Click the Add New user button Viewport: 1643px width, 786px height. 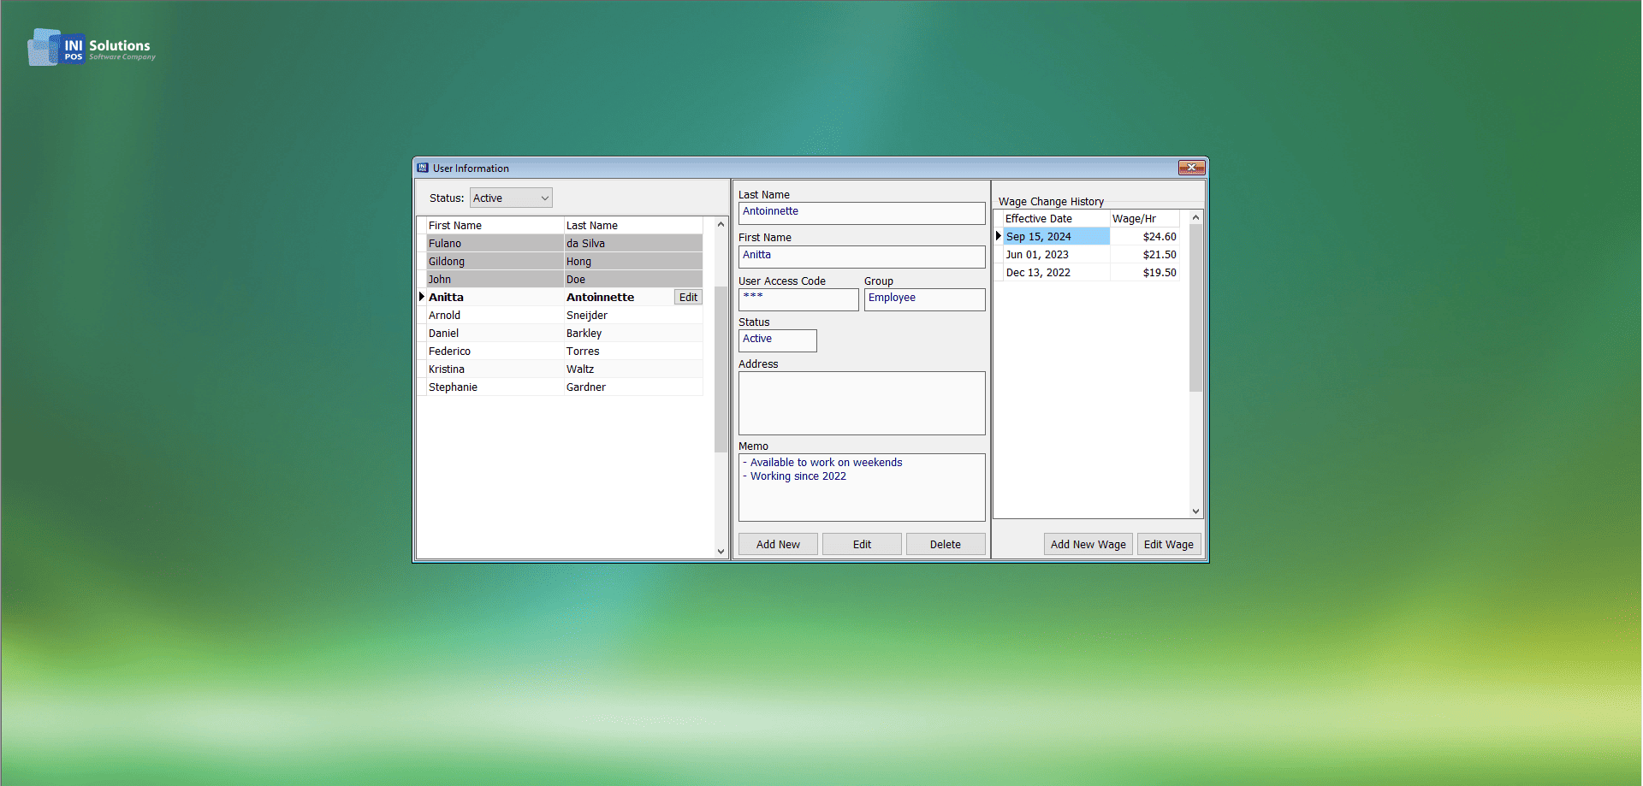[x=778, y=545]
